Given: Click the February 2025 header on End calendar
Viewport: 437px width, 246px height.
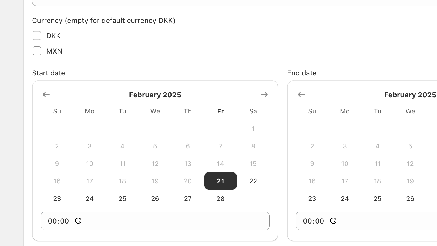Looking at the screenshot, I should tap(410, 95).
